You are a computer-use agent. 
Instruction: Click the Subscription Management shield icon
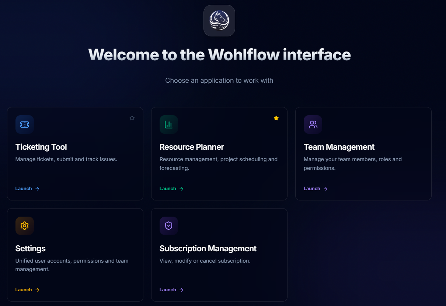click(169, 226)
